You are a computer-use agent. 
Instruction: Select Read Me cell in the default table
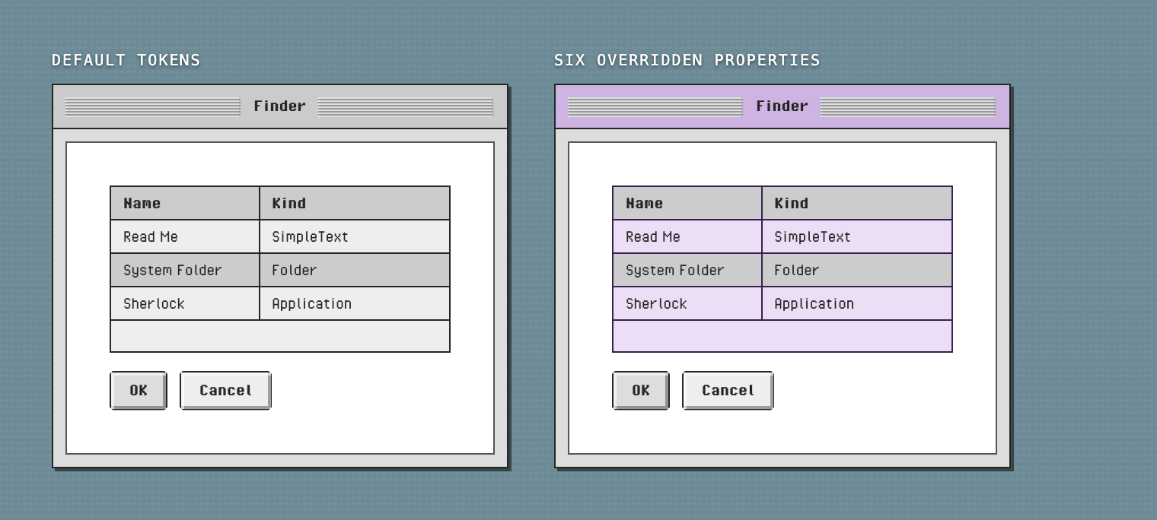[185, 236]
